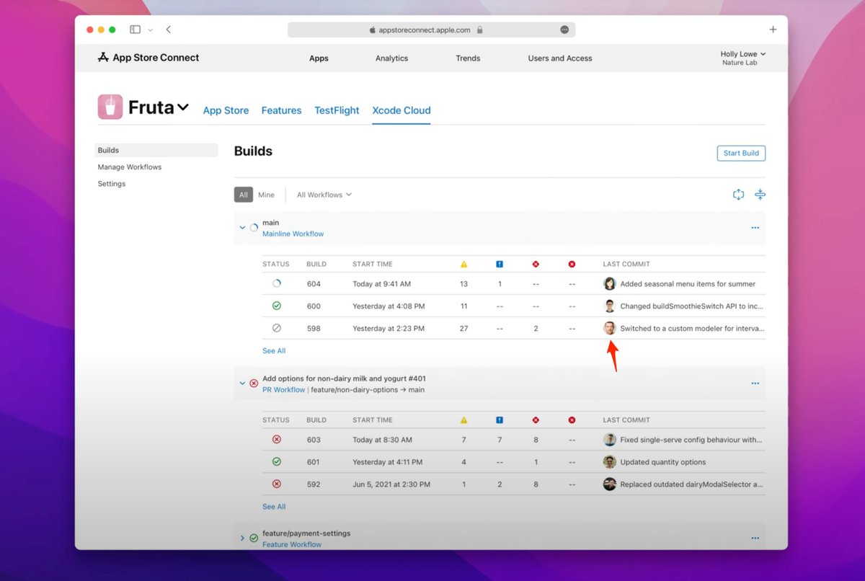The width and height of the screenshot is (865, 581).
Task: Click the Fruta app icon
Action: (110, 107)
